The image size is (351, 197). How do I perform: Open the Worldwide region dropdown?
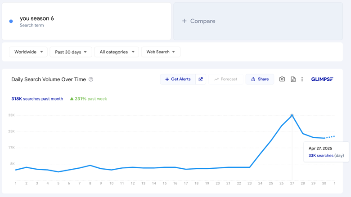(x=28, y=52)
